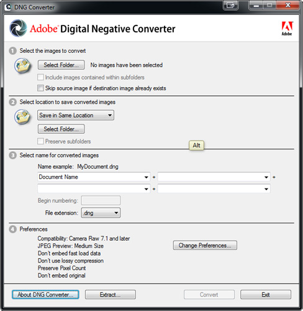Image resolution: width=303 pixels, height=311 pixels.
Task: Click the 'Don't use lossy compression' text
Action: coord(71,261)
